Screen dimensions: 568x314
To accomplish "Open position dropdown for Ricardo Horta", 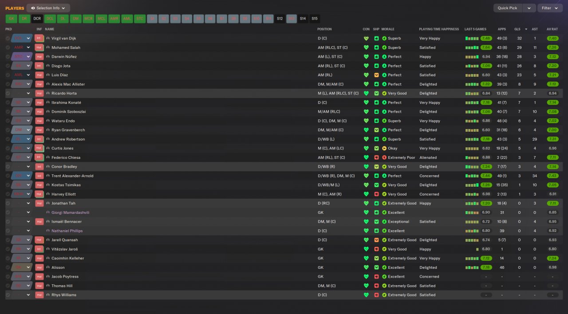I will [x=28, y=93].
